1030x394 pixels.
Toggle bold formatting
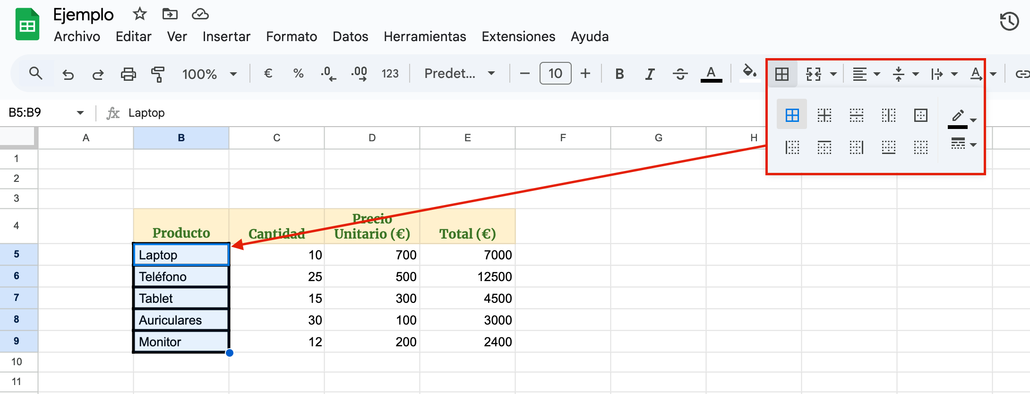click(x=619, y=74)
